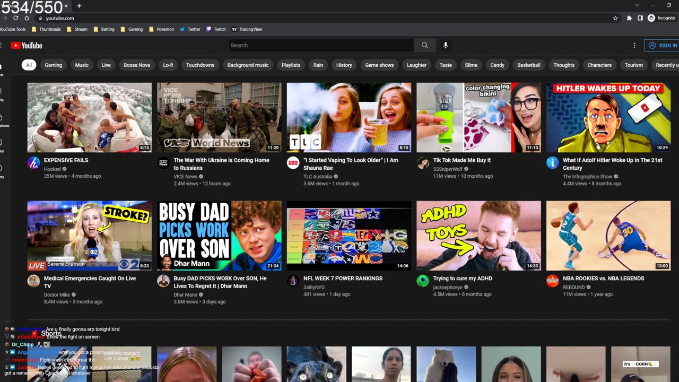Click the jacksepticeye channel avatar
Image resolution: width=679 pixels, height=382 pixels.
[423, 281]
